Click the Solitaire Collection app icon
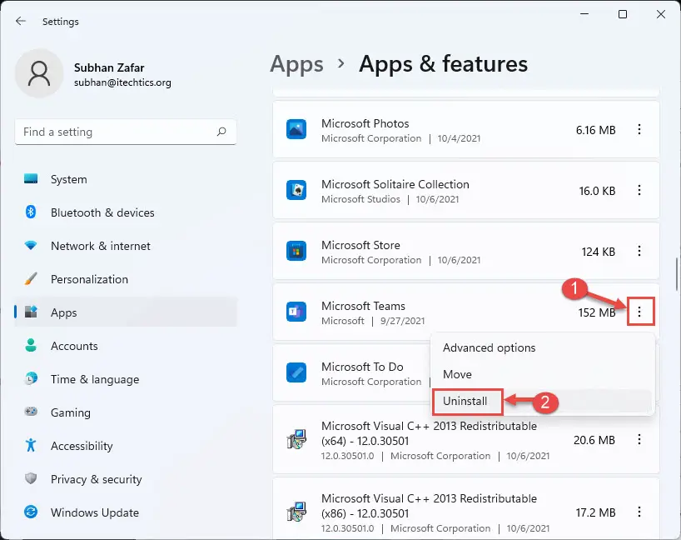 (296, 191)
